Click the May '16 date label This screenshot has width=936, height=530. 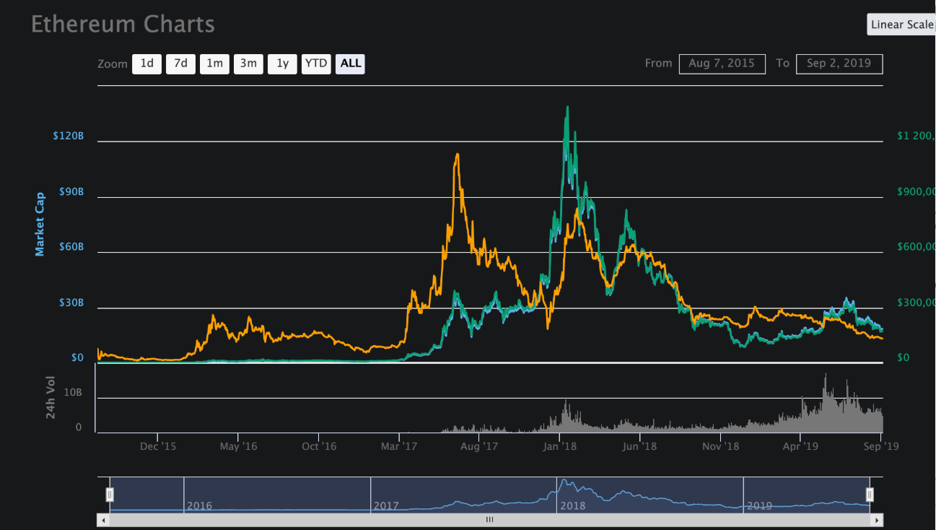(238, 446)
